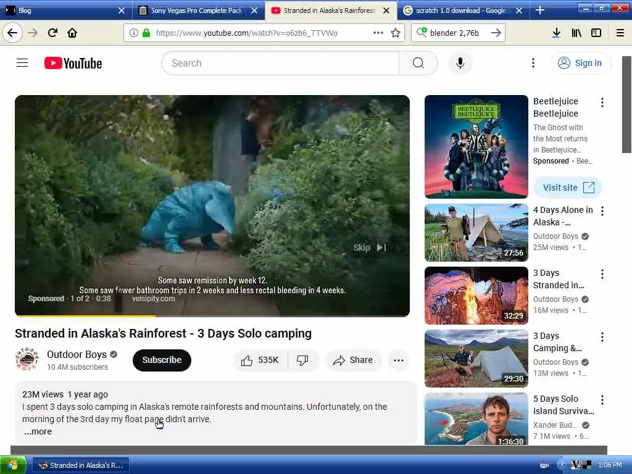This screenshot has height=474, width=632.
Task: Open Beetlejuice Beetlejuice thumbnail
Action: [x=476, y=147]
